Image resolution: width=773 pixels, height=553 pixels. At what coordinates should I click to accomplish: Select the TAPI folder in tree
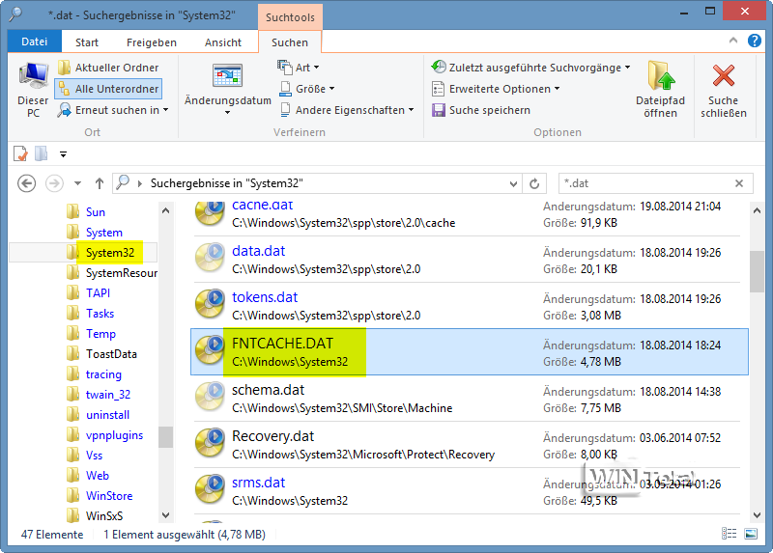[98, 293]
